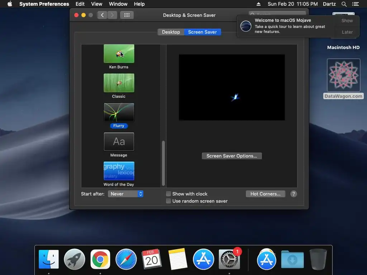Click Show on the Mojave notification

(x=347, y=20)
